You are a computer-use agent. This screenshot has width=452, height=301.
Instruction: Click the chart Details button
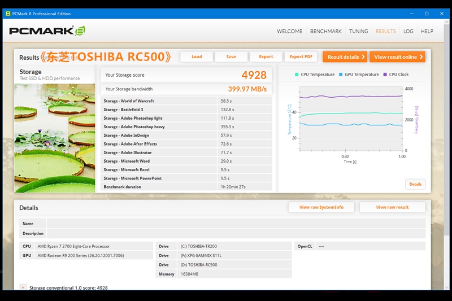(x=415, y=184)
